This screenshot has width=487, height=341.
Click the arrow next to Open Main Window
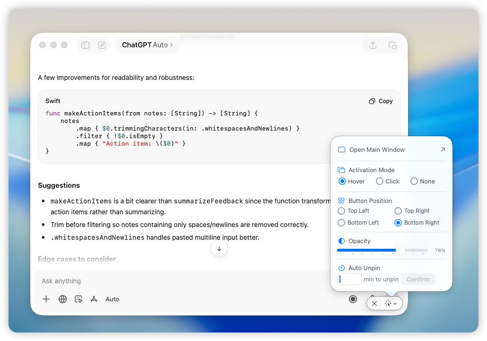tap(443, 150)
